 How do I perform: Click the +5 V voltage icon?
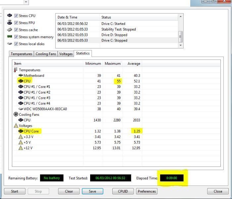tap(21, 142)
